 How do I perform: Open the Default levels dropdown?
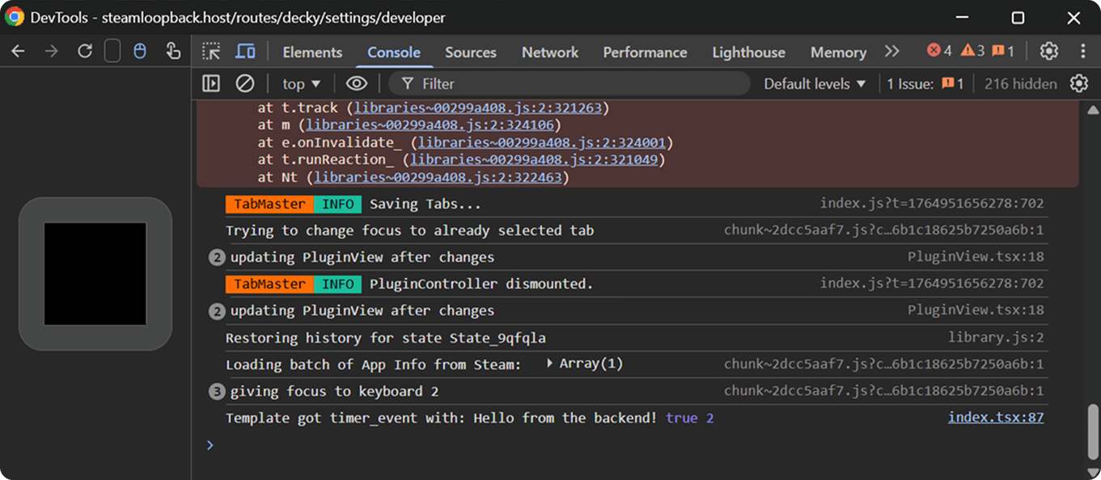point(815,84)
